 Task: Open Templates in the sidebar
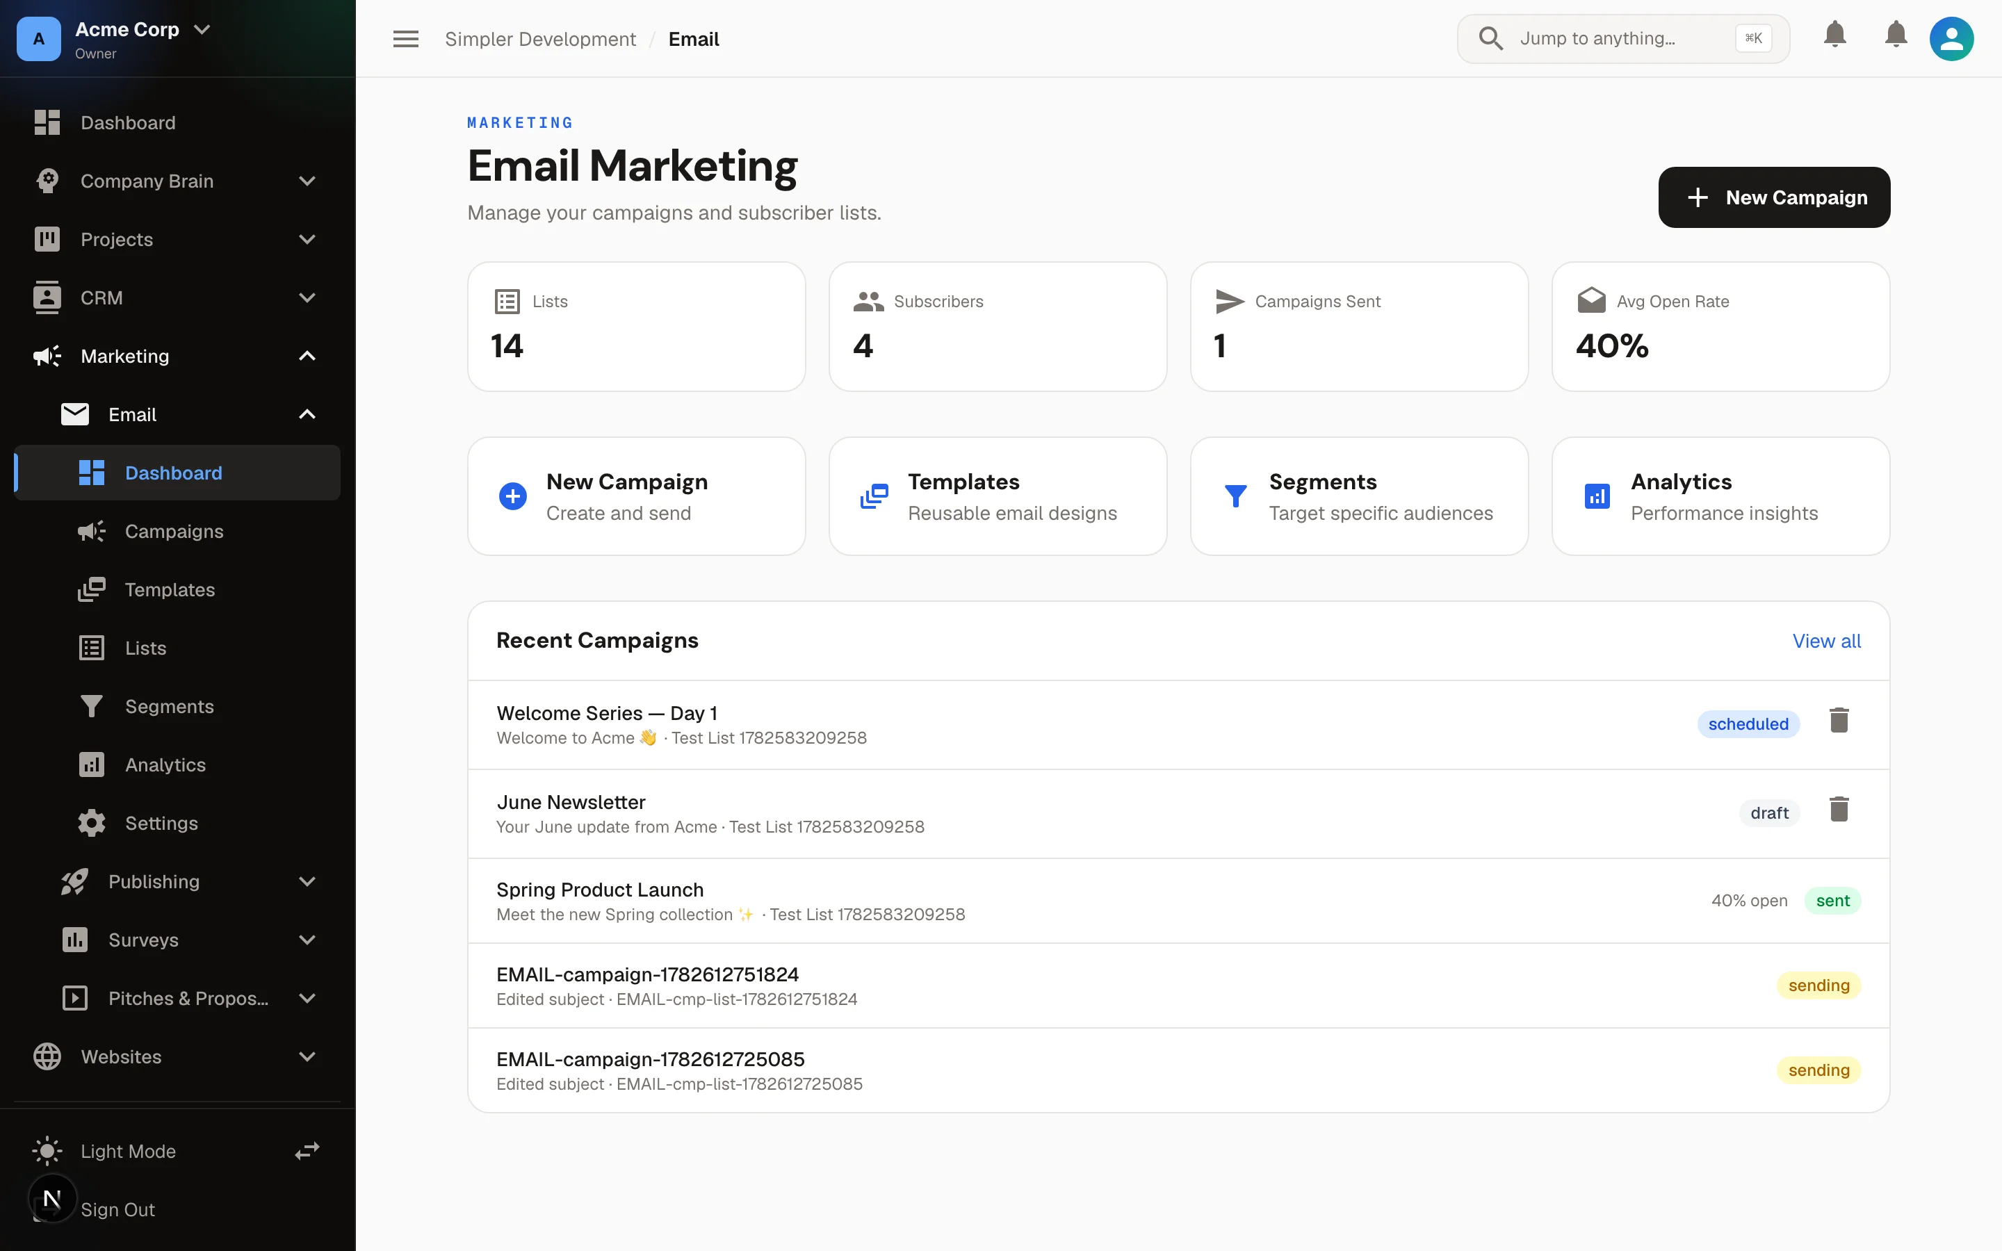[x=178, y=589]
